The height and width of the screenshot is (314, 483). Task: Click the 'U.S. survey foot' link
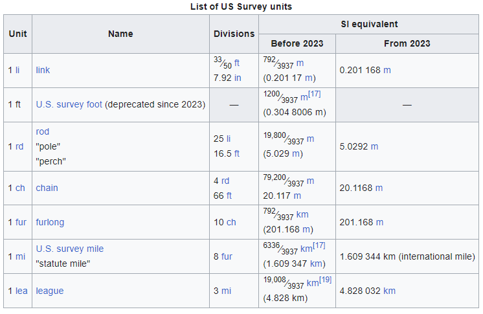pos(69,104)
